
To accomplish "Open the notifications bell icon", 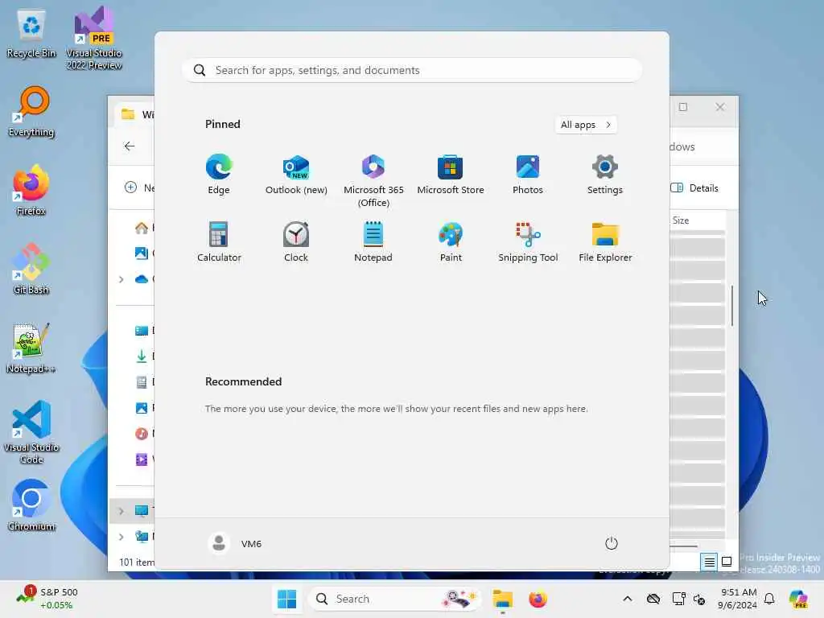I will tap(769, 599).
